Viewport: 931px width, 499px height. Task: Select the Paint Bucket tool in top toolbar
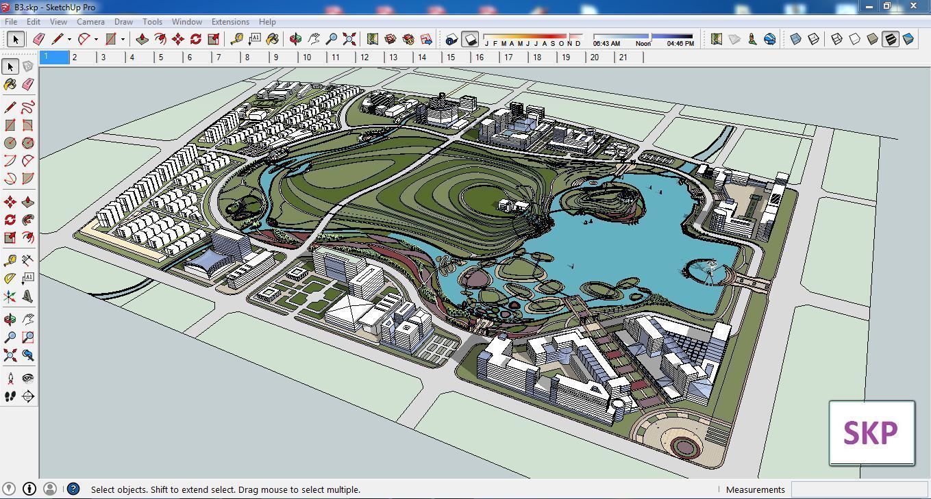(272, 39)
